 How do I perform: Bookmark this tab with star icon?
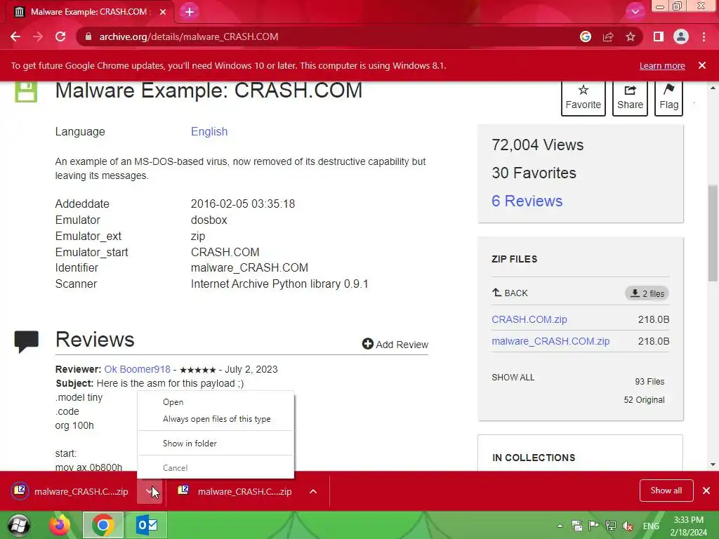click(631, 36)
